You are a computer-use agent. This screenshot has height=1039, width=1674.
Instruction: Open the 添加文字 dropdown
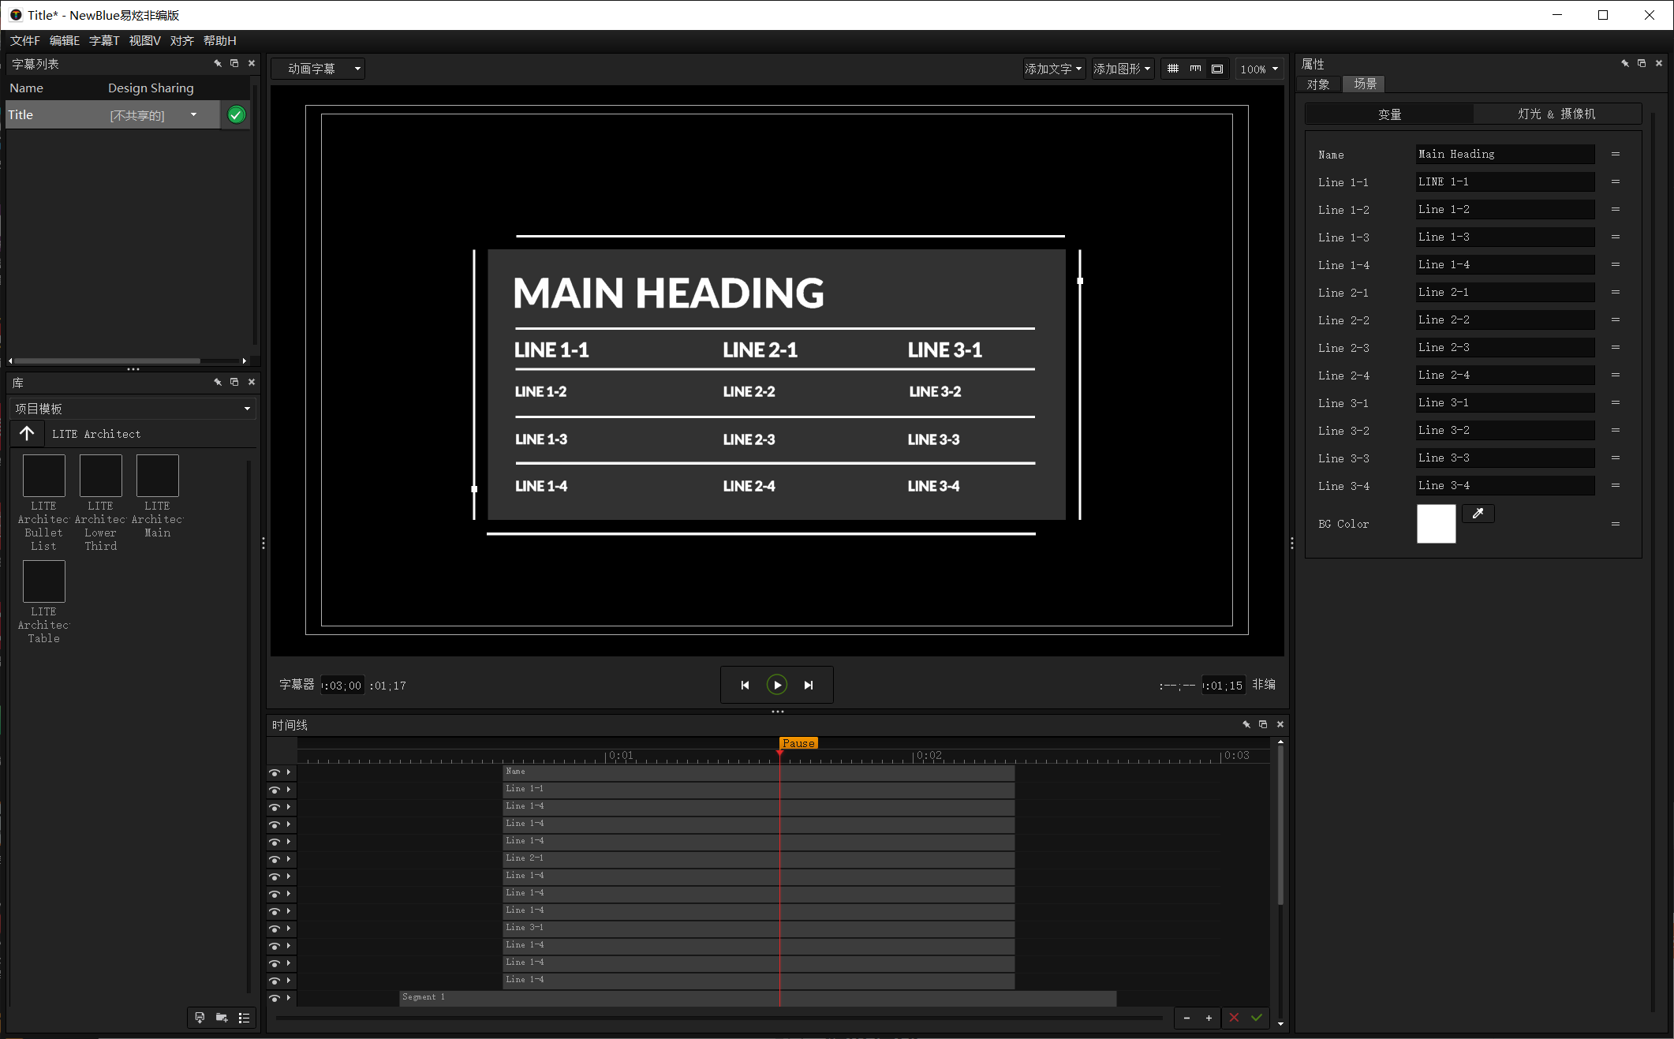[x=1053, y=69]
